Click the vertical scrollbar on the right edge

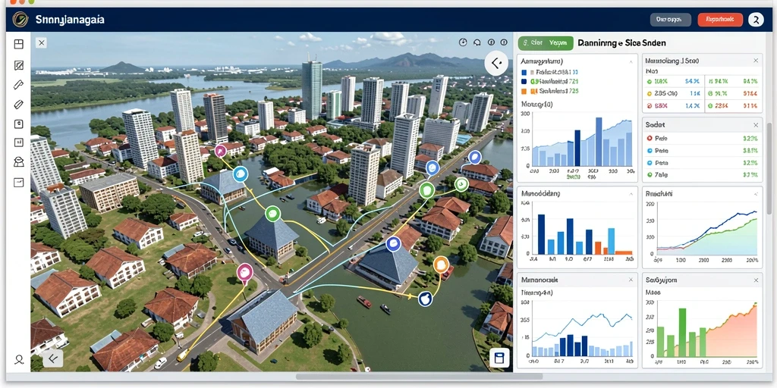[x=769, y=168]
